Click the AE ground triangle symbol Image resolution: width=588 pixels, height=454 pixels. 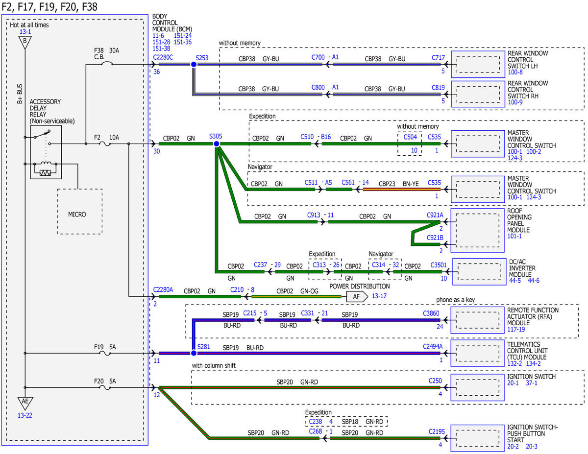tap(24, 404)
